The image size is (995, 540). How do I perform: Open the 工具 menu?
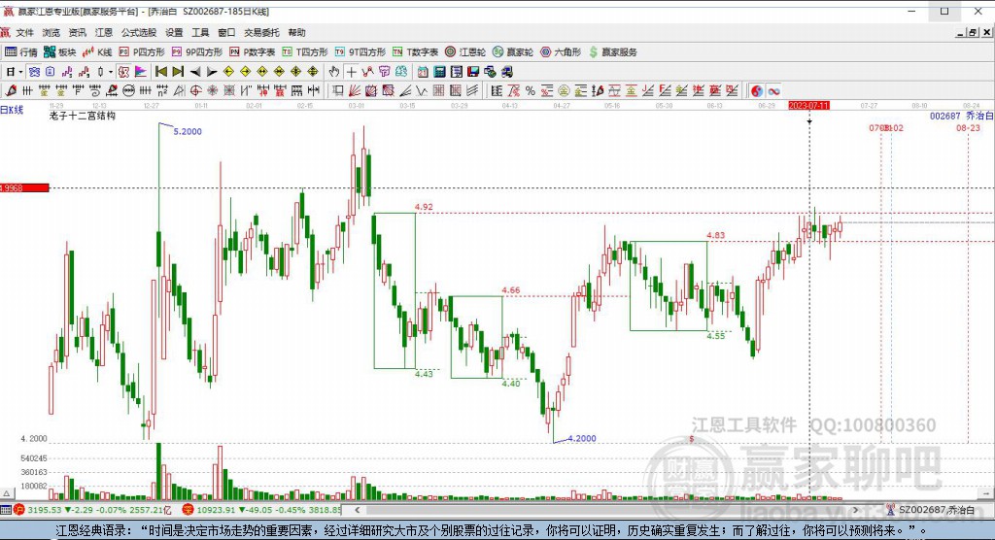(200, 32)
